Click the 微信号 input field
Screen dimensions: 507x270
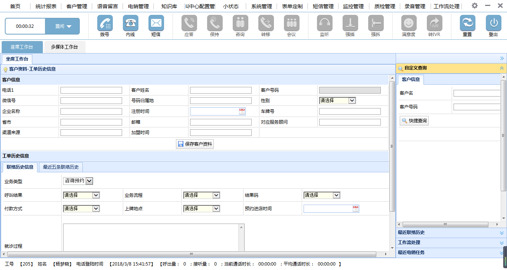point(91,101)
